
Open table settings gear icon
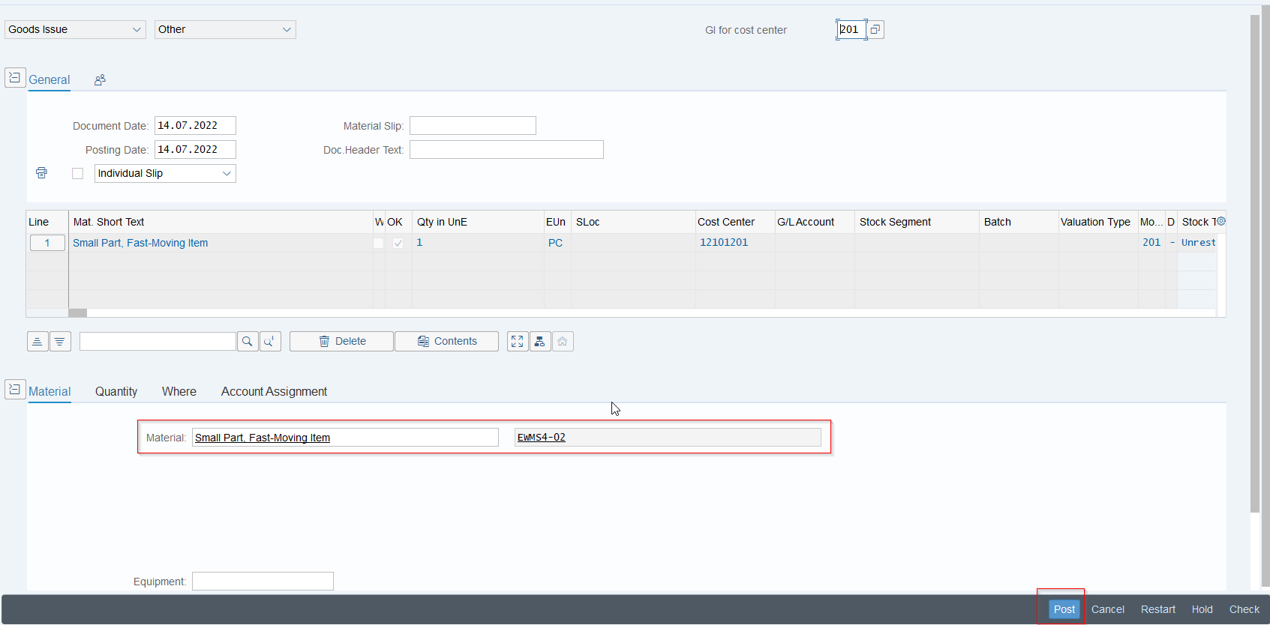(1220, 221)
